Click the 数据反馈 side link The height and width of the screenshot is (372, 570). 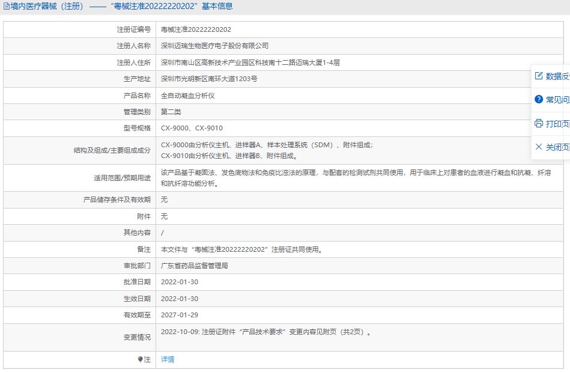[x=557, y=76]
